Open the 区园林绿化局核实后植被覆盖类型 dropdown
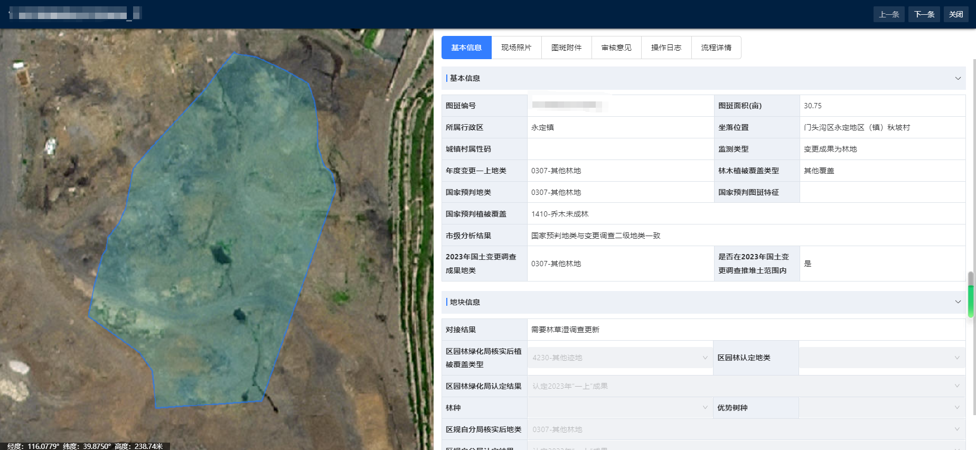Viewport: 976px width, 450px height. pos(620,358)
